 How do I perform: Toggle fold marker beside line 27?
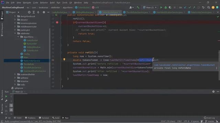(61, 37)
